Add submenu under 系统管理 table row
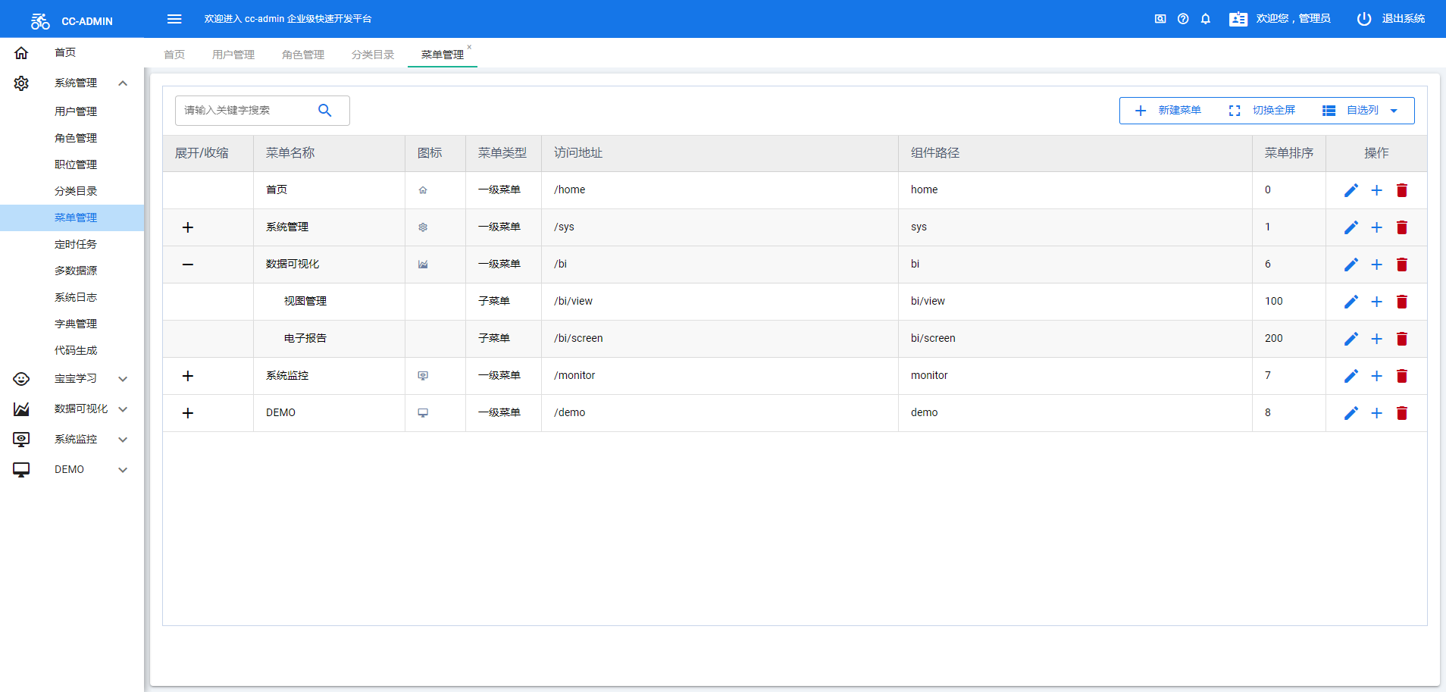Viewport: 1446px width, 692px height. [1377, 227]
